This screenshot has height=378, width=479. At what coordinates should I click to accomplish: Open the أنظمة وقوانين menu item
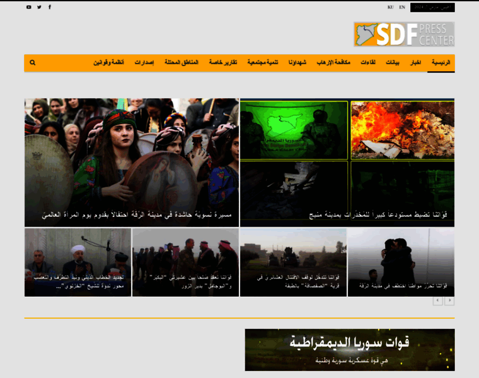[109, 63]
